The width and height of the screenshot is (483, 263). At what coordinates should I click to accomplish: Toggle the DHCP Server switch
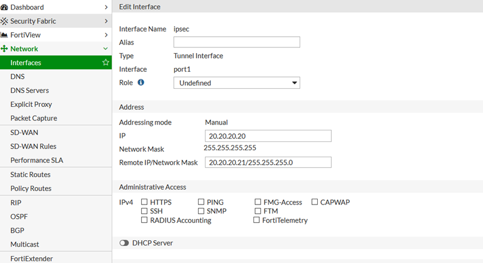click(x=124, y=243)
